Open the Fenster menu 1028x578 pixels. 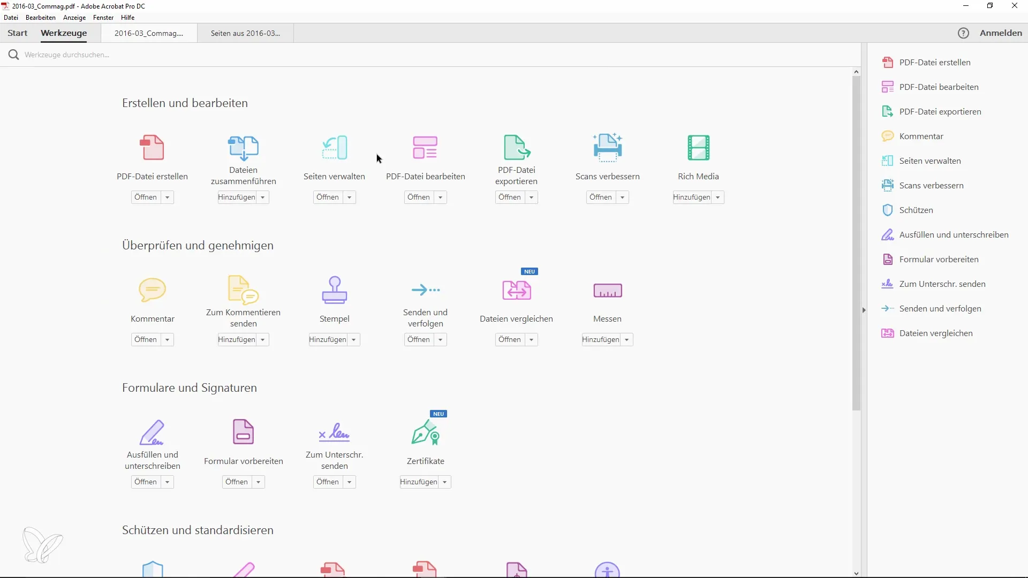(103, 18)
